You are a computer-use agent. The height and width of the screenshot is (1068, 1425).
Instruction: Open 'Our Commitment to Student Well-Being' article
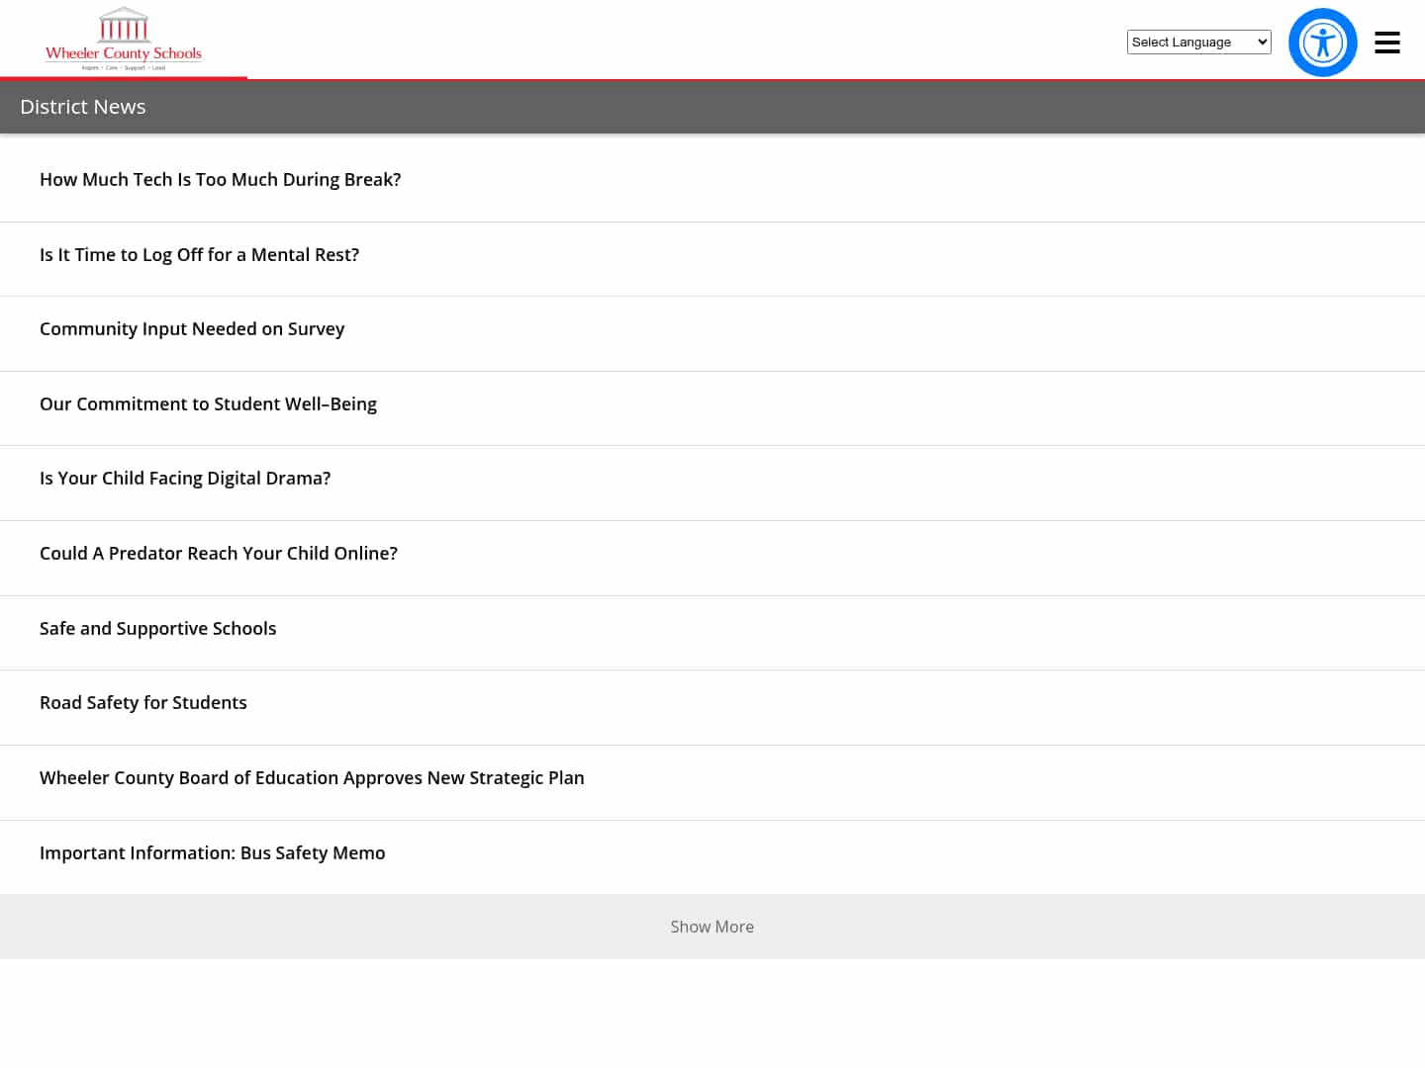208,403
